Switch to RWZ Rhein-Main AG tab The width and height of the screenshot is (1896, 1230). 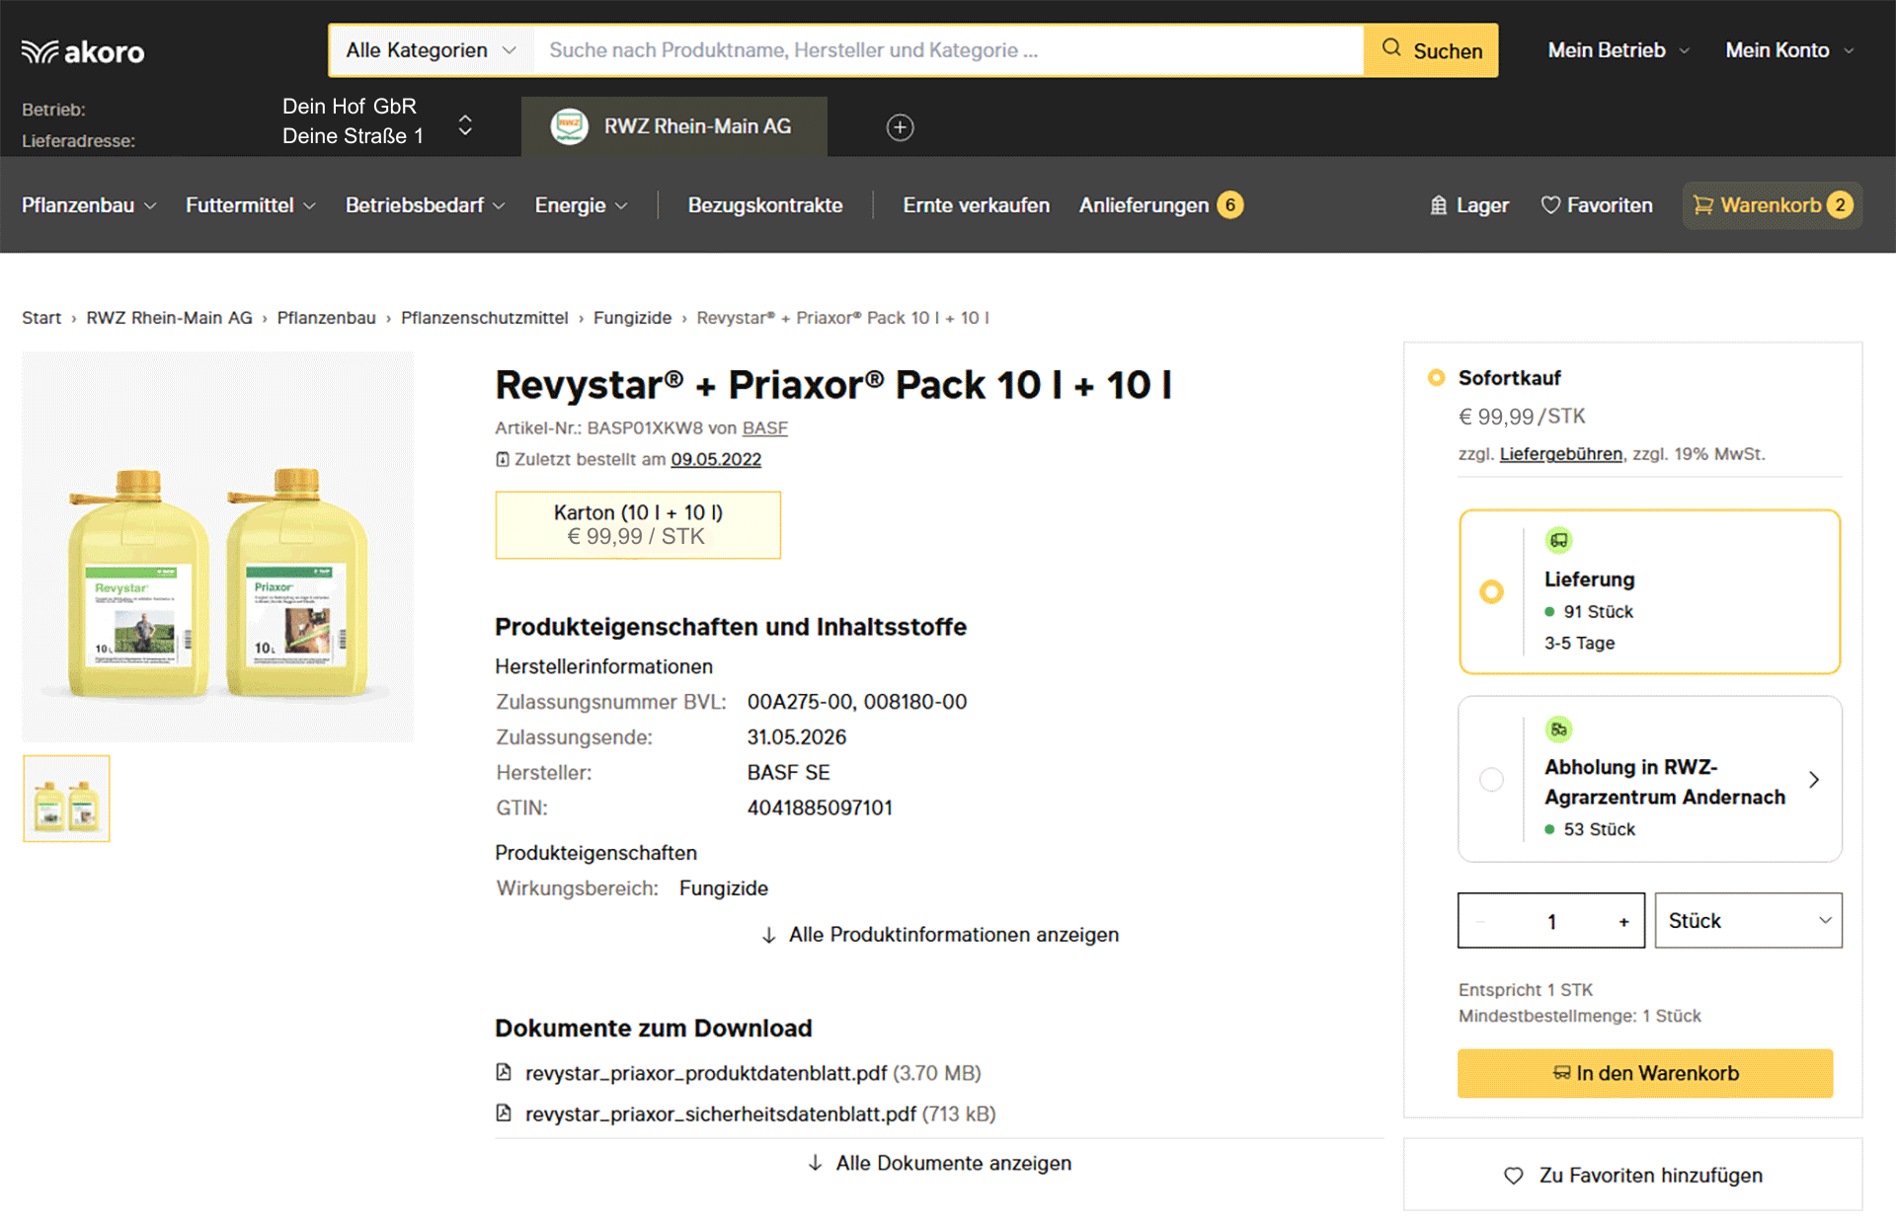click(674, 126)
